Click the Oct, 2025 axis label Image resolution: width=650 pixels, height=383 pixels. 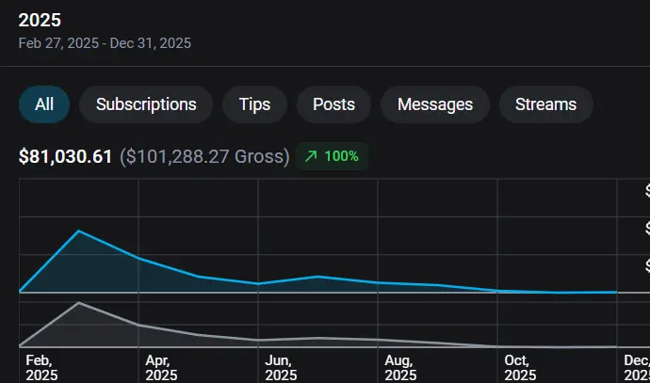click(x=520, y=368)
